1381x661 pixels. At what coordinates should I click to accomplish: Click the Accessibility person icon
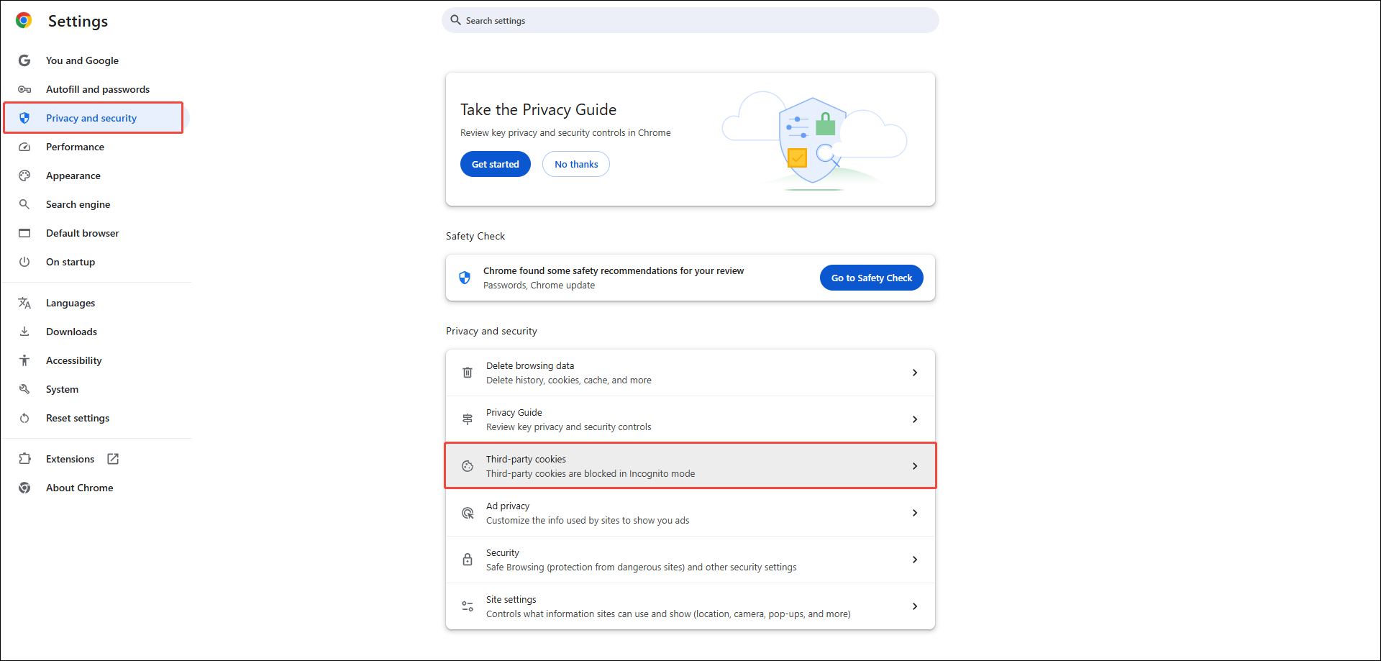[24, 360]
